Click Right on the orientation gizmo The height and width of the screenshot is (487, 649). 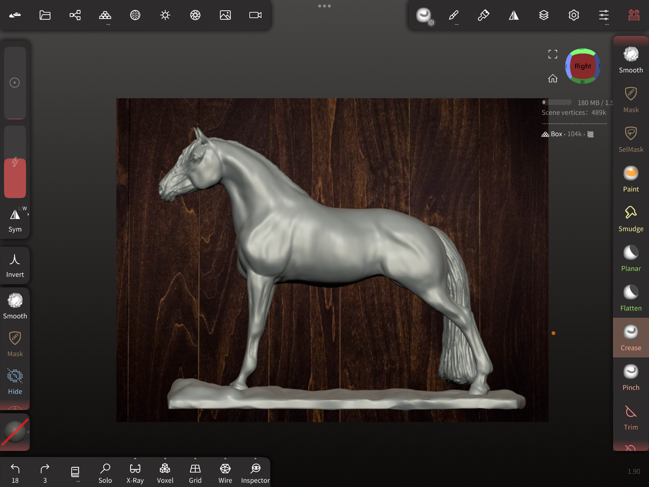[x=583, y=66]
